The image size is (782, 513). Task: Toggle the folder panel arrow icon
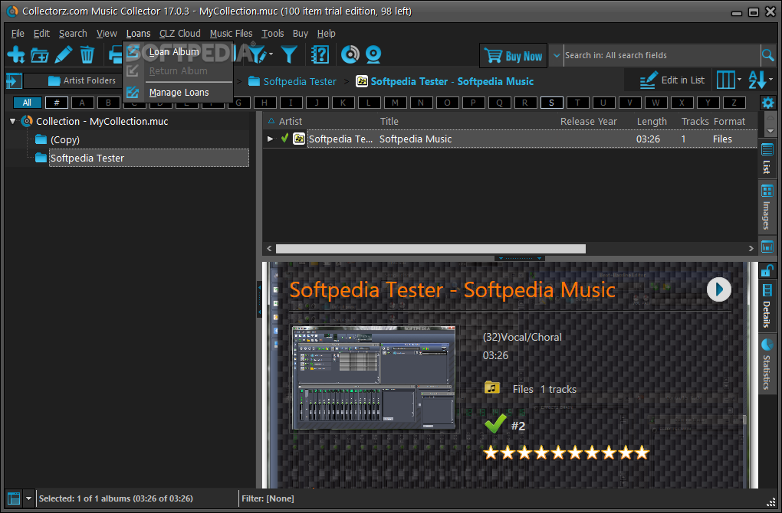(x=14, y=80)
